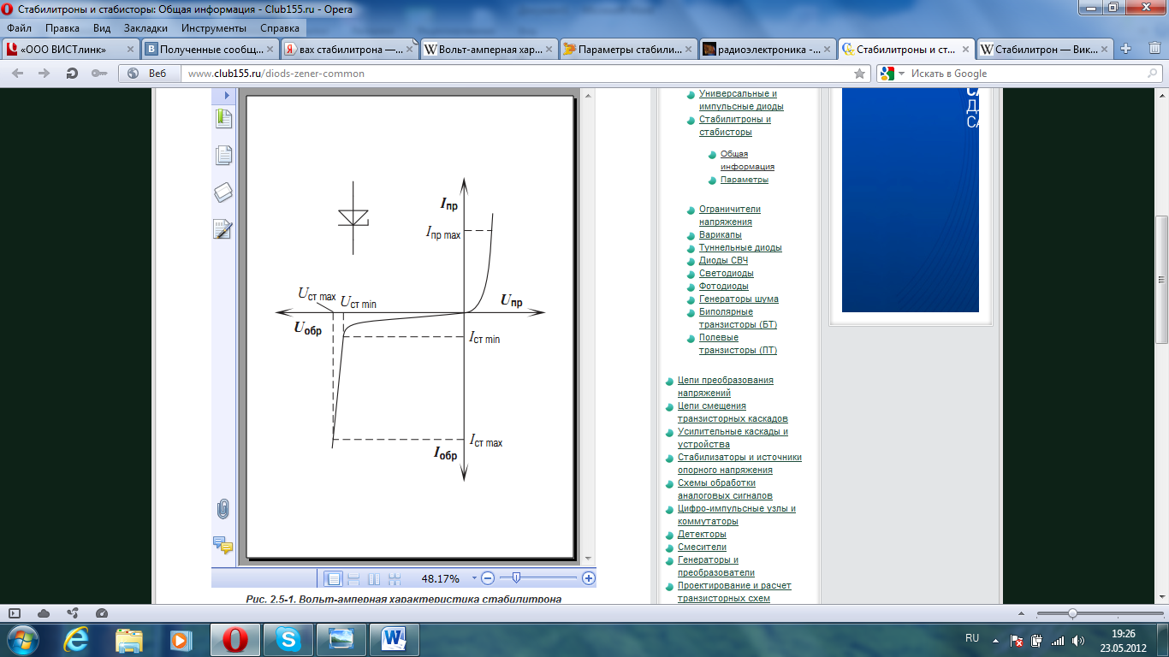Switch to the Параметры стабили... tab
The height and width of the screenshot is (657, 1169).
click(628, 50)
